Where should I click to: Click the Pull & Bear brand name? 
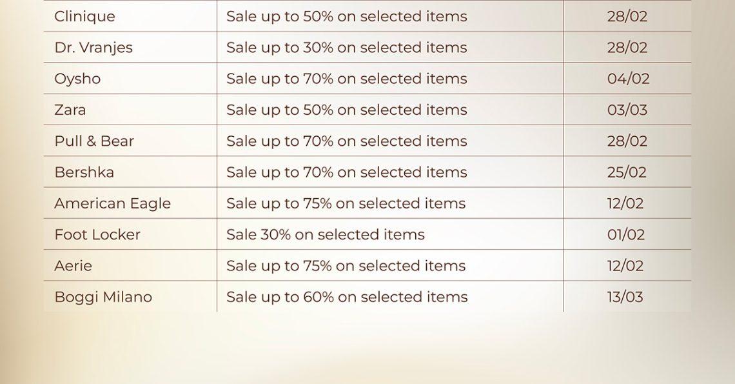[94, 141]
